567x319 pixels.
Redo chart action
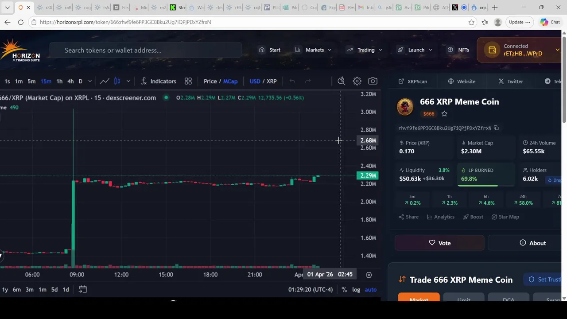(307, 81)
